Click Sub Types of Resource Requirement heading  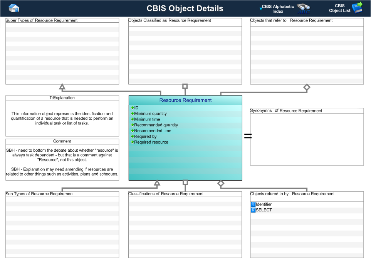click(x=40, y=194)
